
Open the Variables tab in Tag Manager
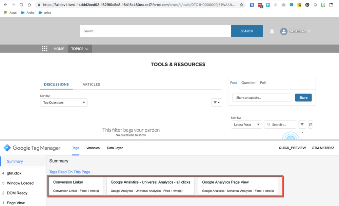93,148
